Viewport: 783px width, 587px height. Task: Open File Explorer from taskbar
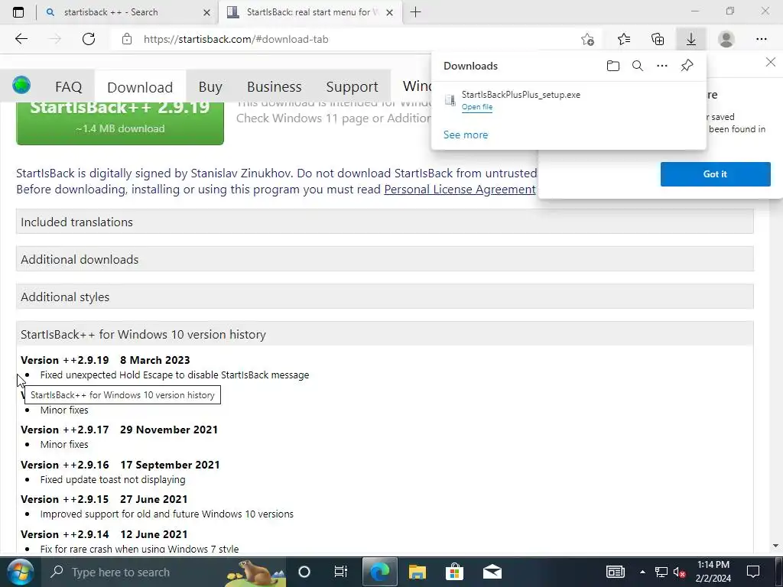pos(417,572)
